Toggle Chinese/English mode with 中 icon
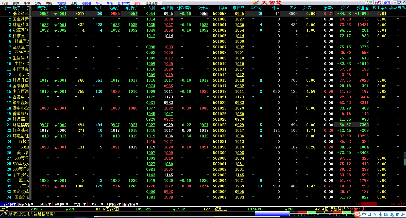The width and height of the screenshot is (406, 218). pyautogui.click(x=364, y=215)
